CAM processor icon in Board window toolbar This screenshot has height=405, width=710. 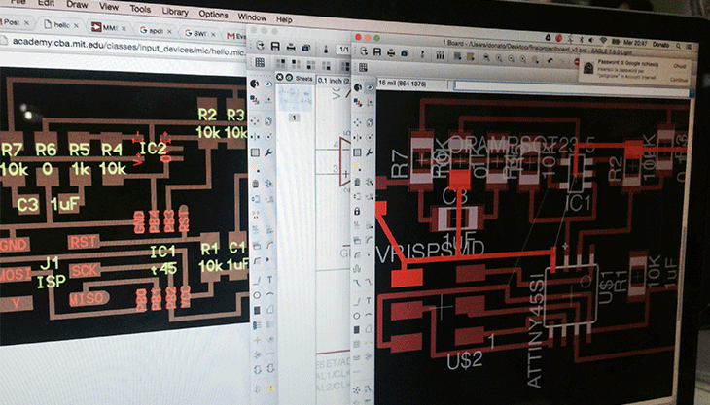405,53
